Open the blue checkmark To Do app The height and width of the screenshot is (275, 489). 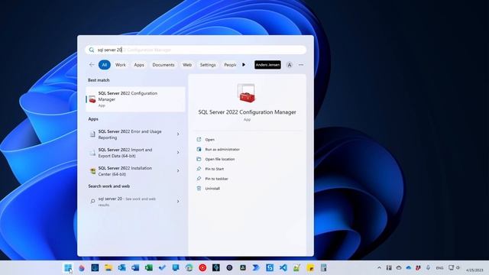(162, 267)
